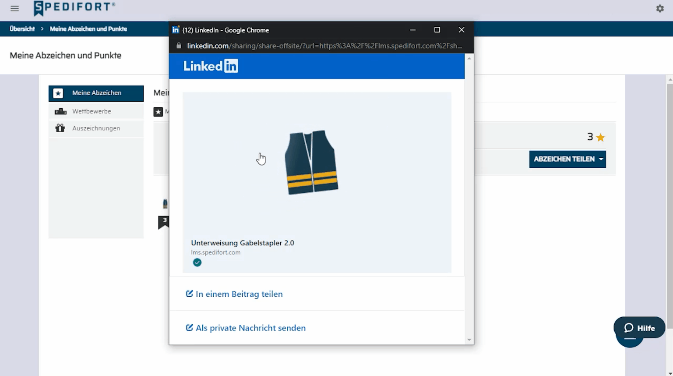Go to Übersicht breadcrumb
This screenshot has width=673, height=376.
click(22, 29)
